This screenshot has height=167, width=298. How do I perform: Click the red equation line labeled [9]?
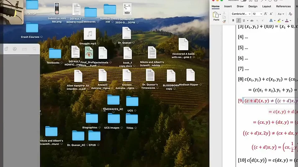pos(268,101)
